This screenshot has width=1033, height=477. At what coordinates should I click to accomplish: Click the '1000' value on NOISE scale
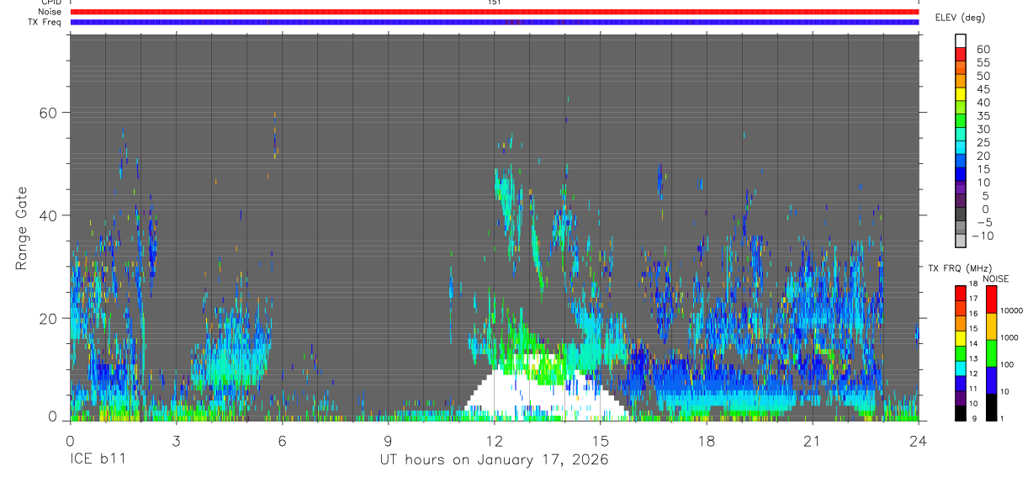(1009, 337)
